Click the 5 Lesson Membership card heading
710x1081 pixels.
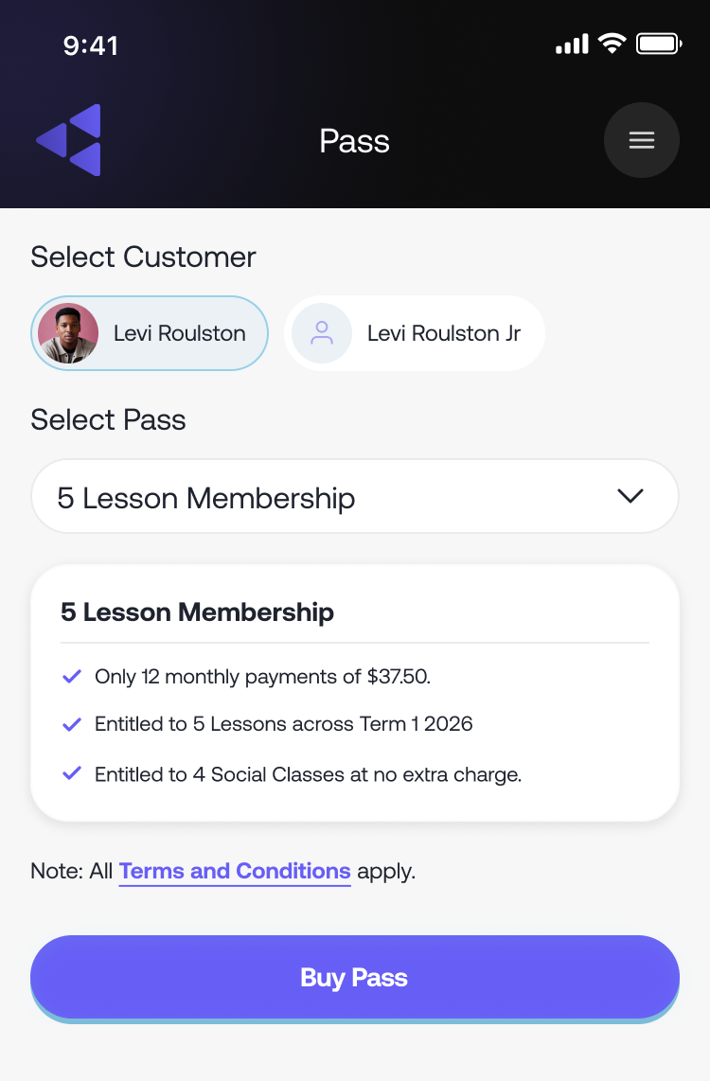point(197,612)
